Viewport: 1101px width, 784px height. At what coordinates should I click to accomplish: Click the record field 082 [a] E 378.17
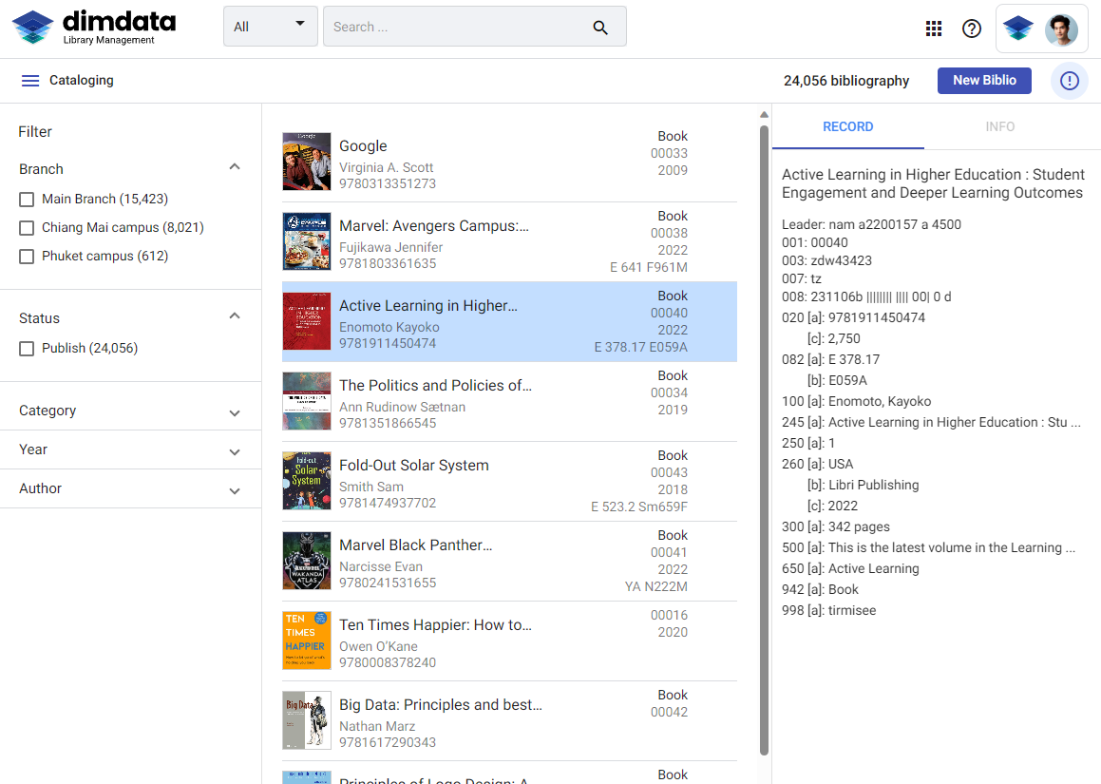point(830,359)
